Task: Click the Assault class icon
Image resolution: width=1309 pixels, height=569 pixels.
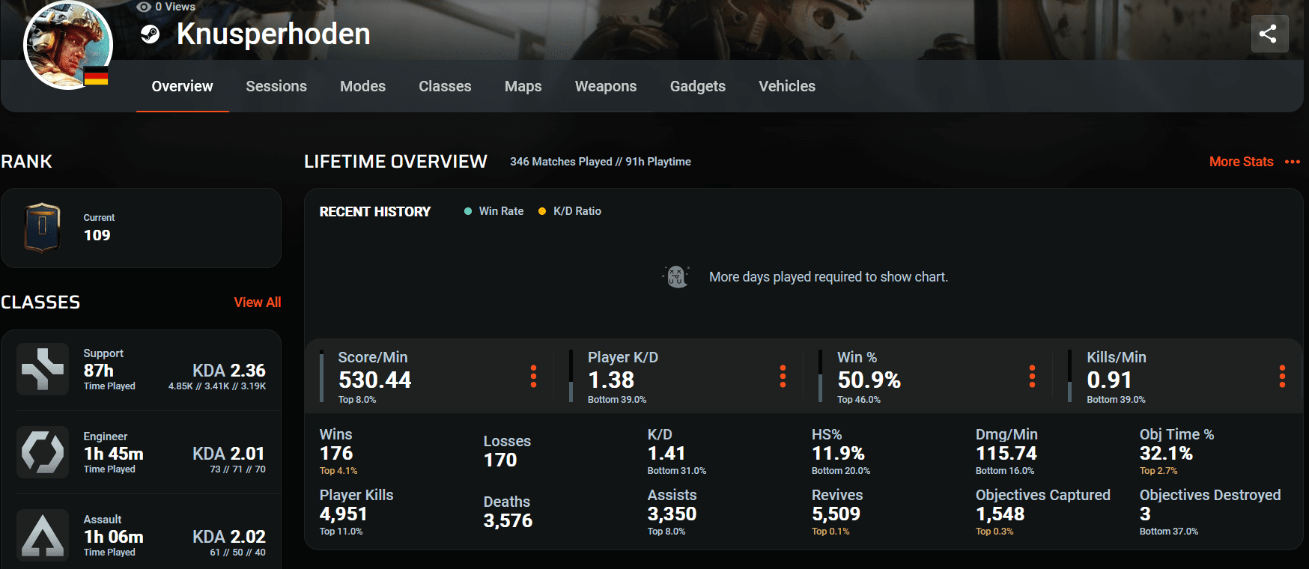Action: pyautogui.click(x=43, y=535)
